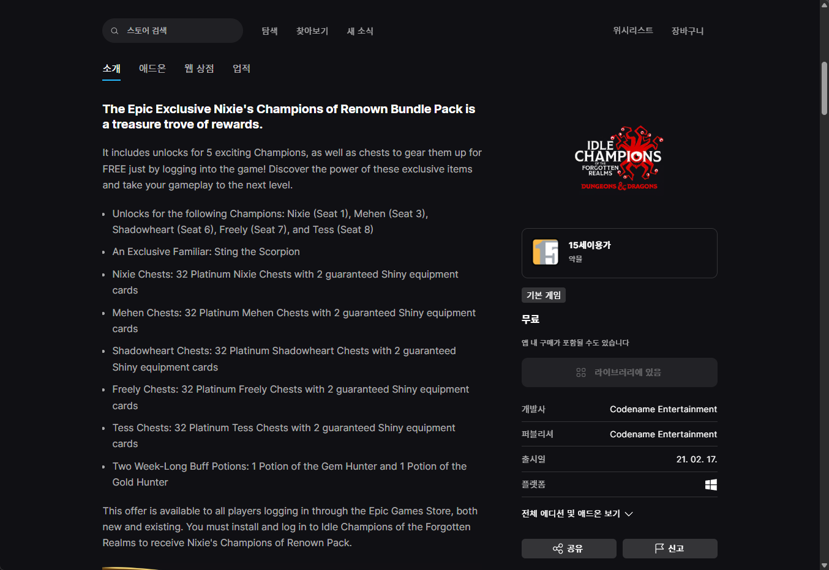Screen dimensions: 829x570
Task: Click the 출시일 label
Action: [x=533, y=459]
